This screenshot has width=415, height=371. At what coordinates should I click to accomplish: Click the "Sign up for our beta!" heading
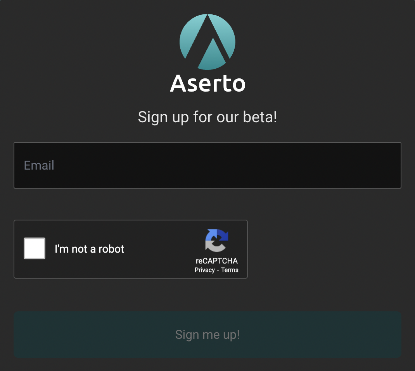coord(207,117)
